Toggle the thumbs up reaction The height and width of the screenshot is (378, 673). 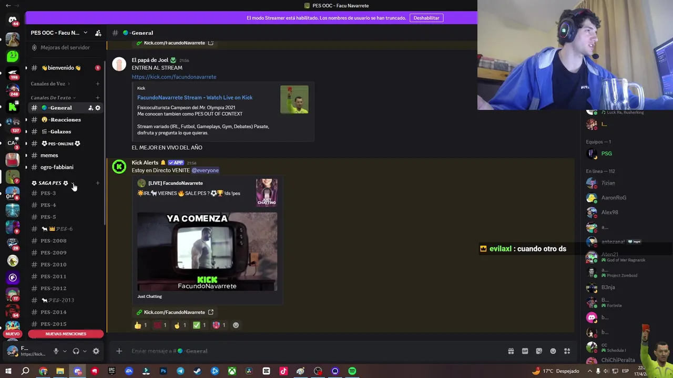(140, 325)
